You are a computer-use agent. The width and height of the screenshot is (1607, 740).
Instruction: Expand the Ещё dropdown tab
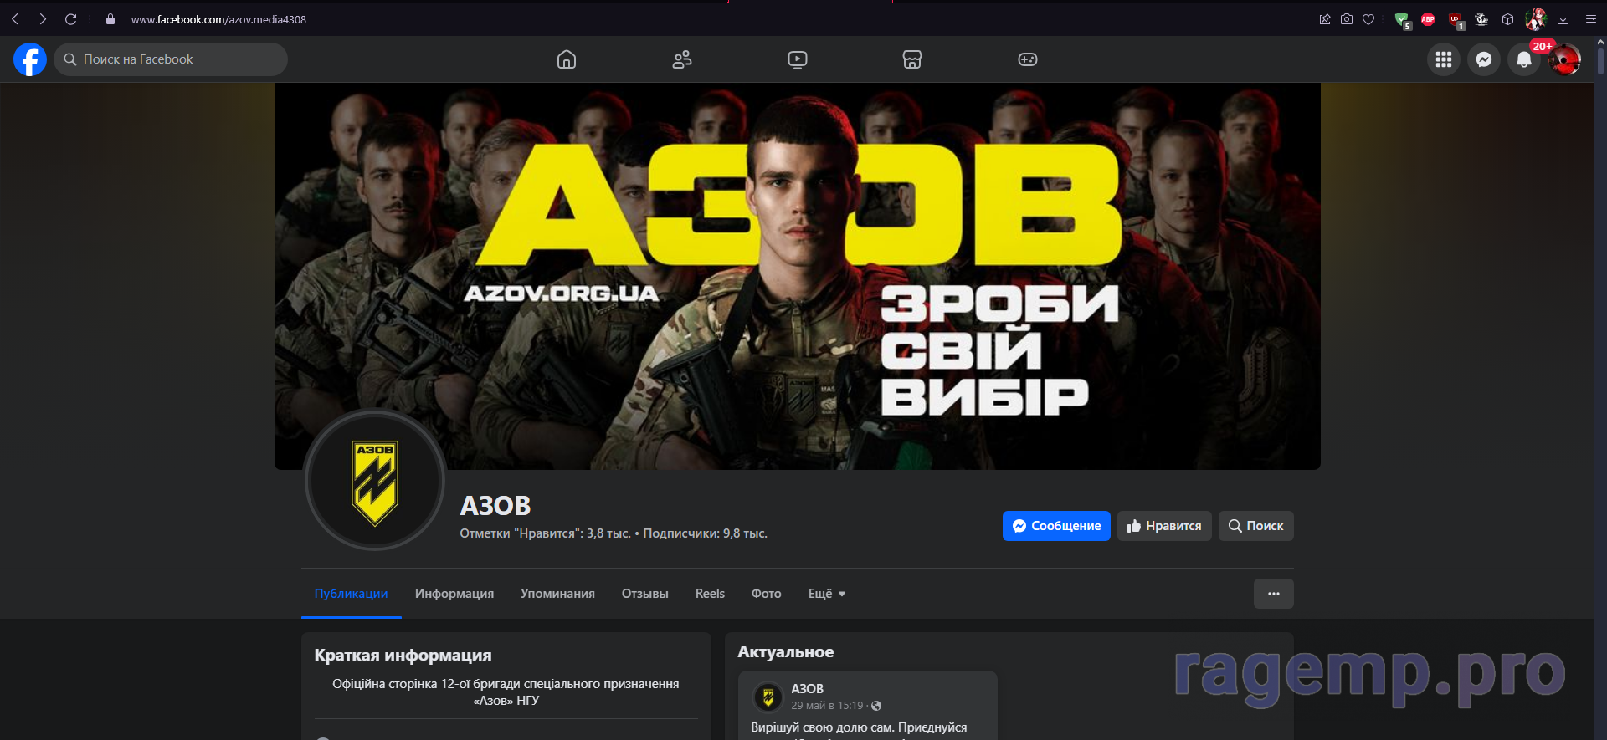(827, 594)
